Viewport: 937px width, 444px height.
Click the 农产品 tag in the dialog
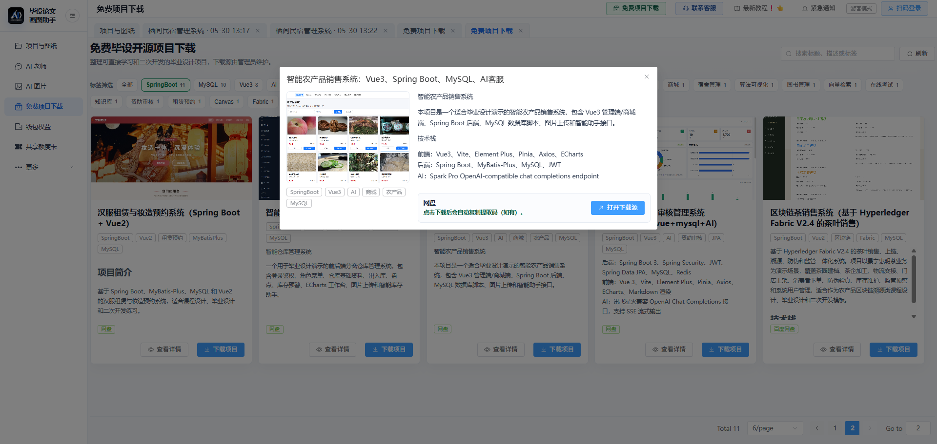pyautogui.click(x=394, y=192)
